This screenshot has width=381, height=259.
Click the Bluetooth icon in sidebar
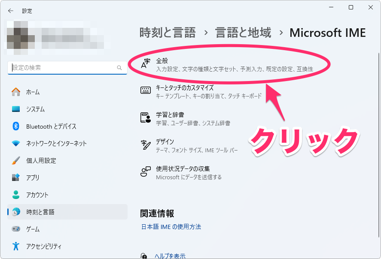pos(16,126)
